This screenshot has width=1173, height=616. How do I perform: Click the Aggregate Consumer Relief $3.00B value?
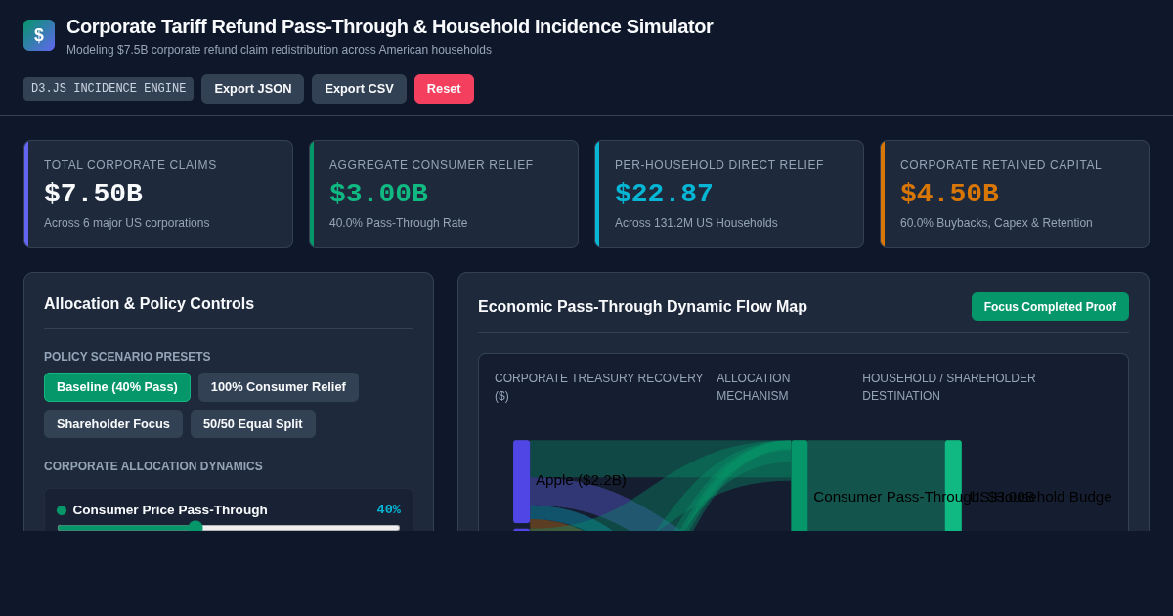click(x=378, y=194)
